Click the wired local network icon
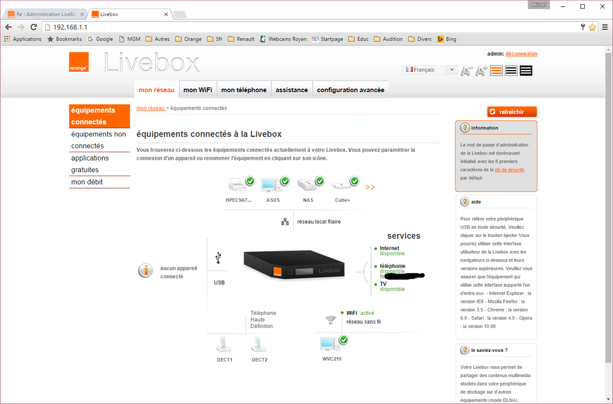This screenshot has height=404, width=613. point(285,222)
